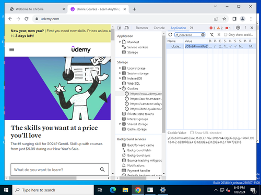Show more DevTools tabs via chevrons
261x195 pixels.
click(192, 28)
